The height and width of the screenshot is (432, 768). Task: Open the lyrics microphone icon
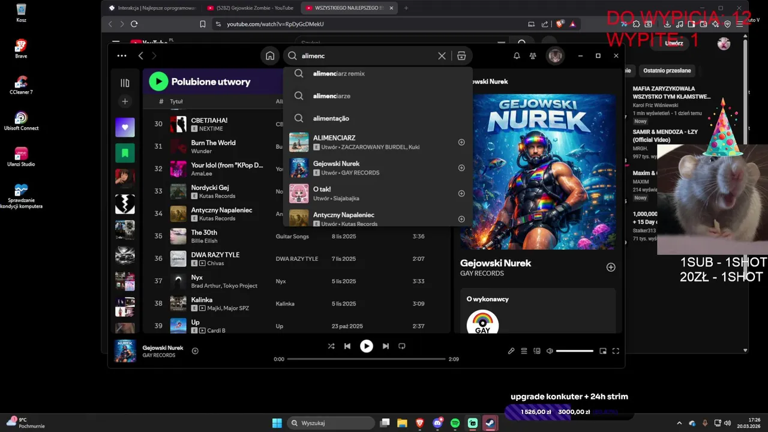point(511,351)
